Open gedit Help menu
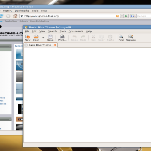The width and height of the screenshot is (151, 151). [x=89, y=31]
